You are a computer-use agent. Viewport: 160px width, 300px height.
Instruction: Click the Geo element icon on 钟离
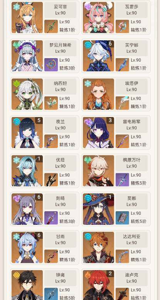coord(17,275)
